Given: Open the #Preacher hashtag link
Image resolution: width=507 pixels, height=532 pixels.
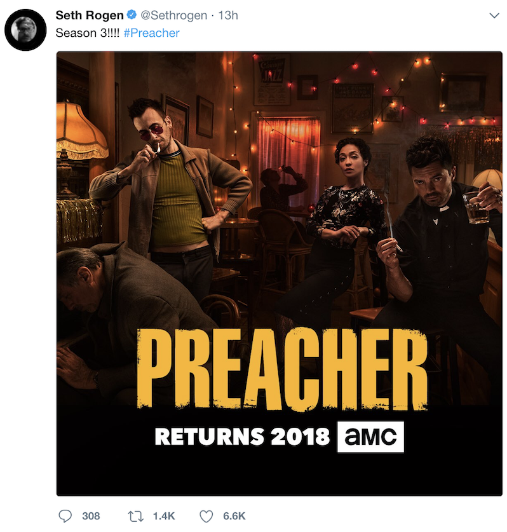Looking at the screenshot, I should coord(152,33).
